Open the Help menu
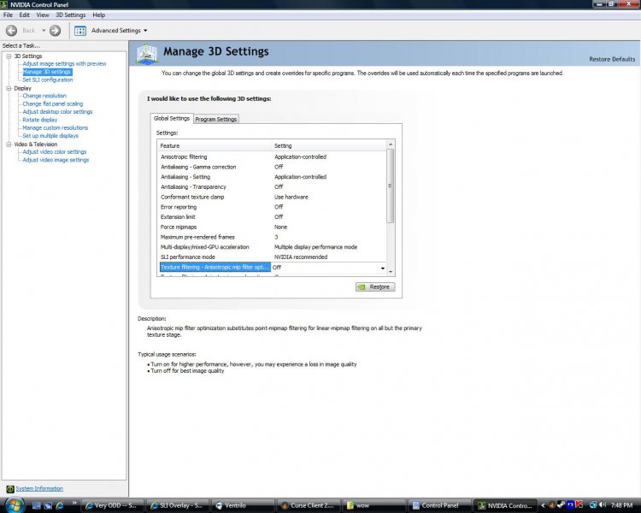 tap(98, 15)
